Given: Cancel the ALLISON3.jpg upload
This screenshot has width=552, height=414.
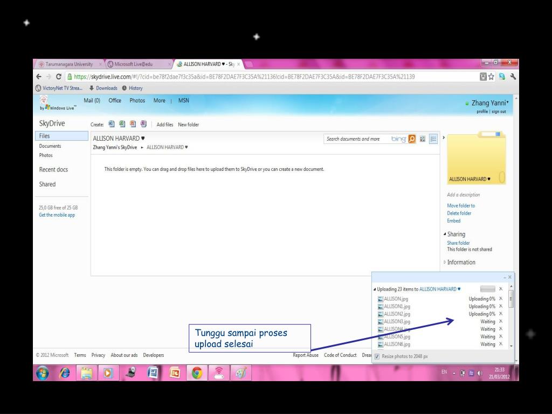Looking at the screenshot, I should (x=501, y=321).
